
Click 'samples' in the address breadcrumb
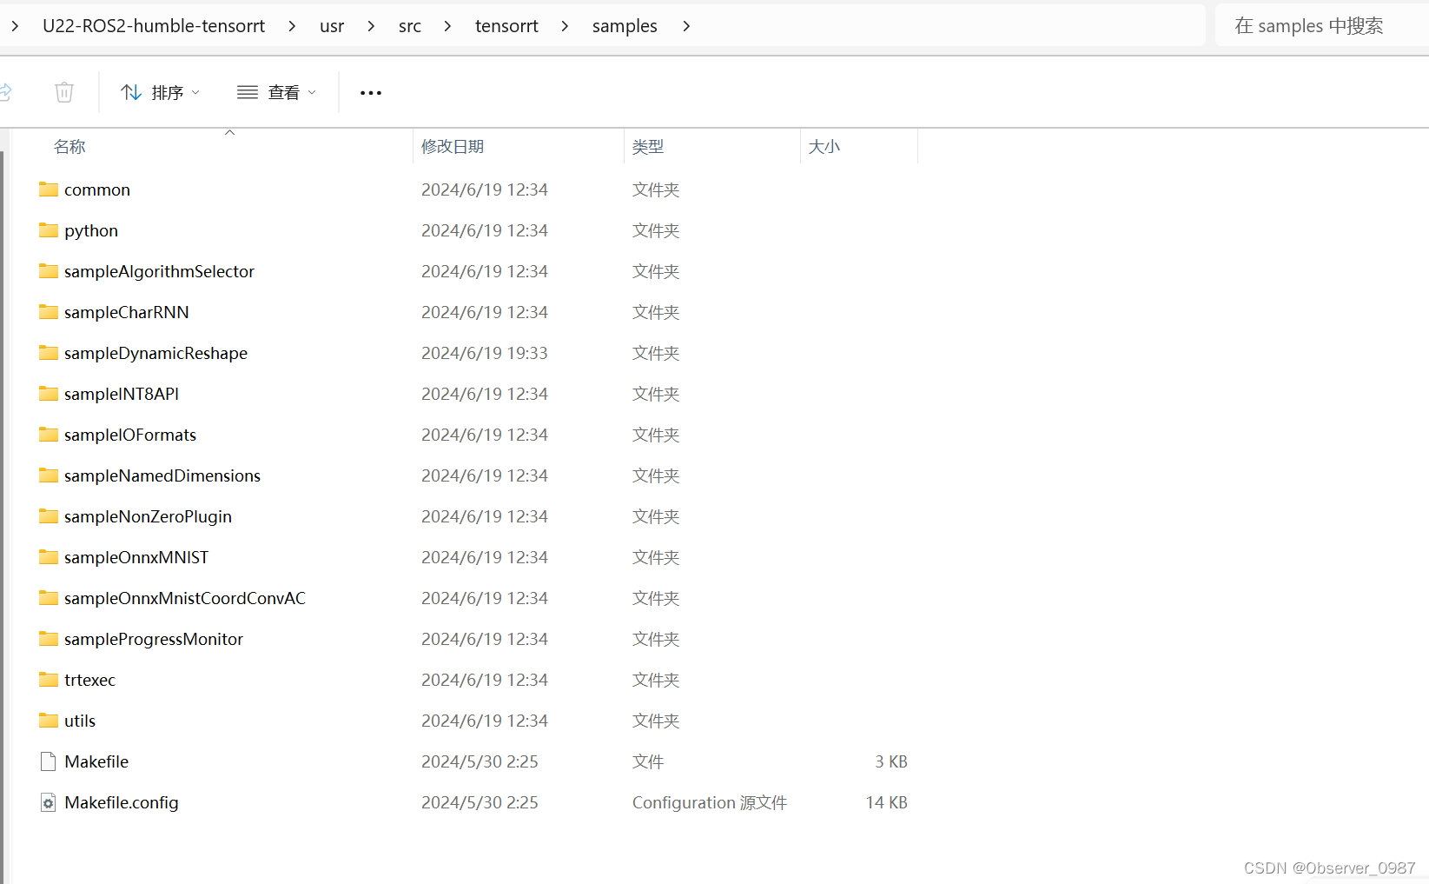(625, 26)
